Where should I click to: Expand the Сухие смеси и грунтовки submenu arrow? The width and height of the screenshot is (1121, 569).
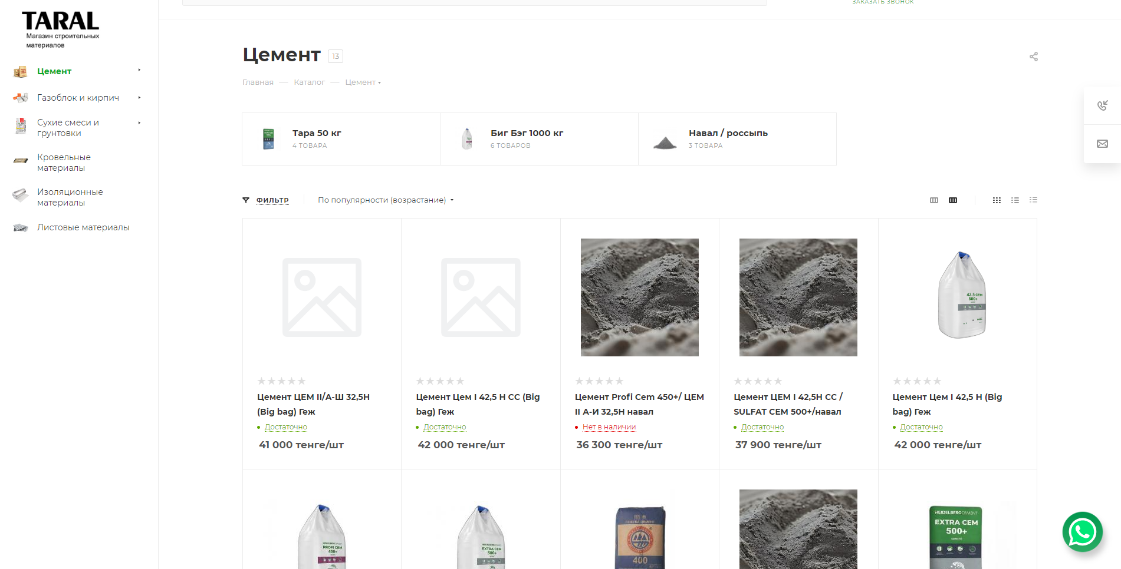(139, 123)
